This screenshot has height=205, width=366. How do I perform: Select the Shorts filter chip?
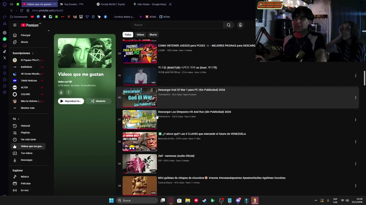coord(153,35)
